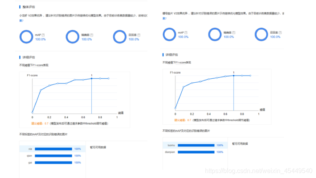Click 建议阈值 0.7 note under luomu/dianpian chart

(x=212, y=120)
